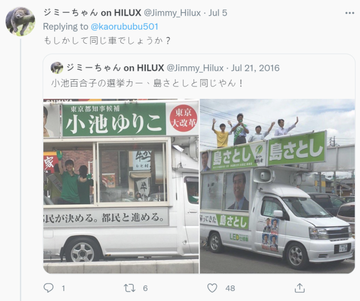Click the quoted tweet text about 小池百合子

tap(147, 83)
